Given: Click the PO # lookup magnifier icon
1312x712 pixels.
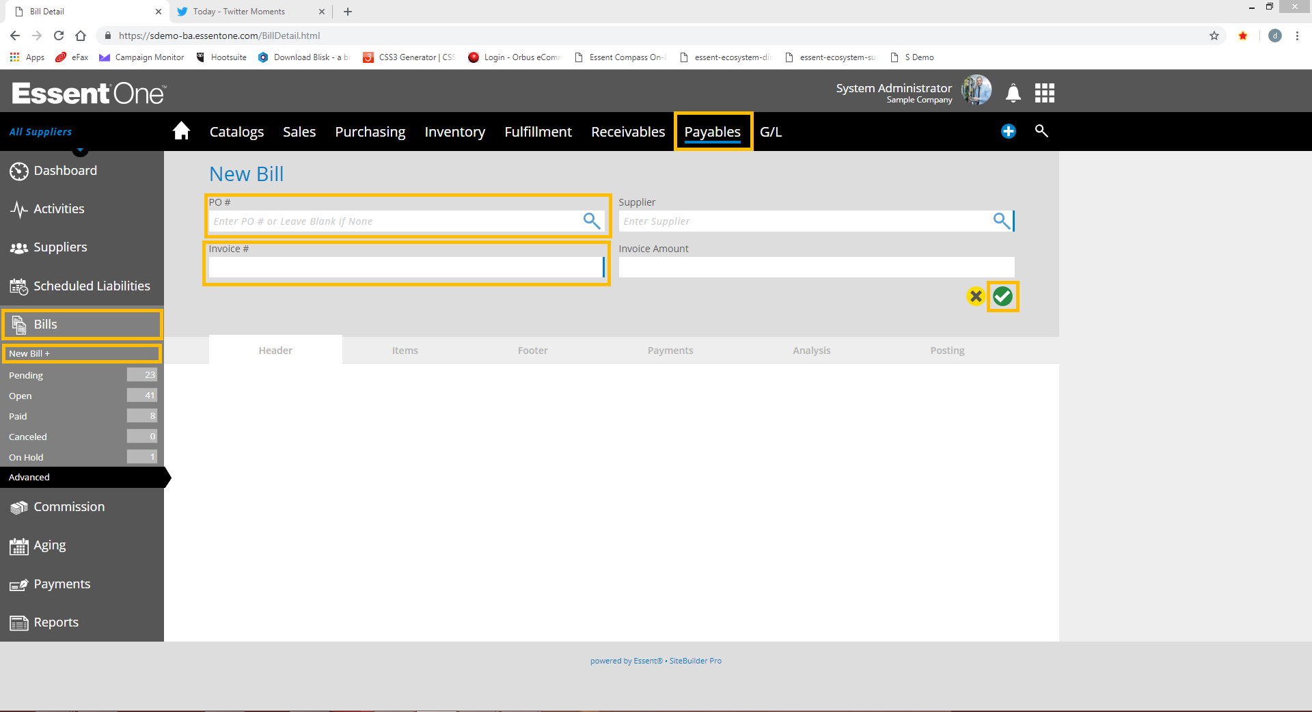Looking at the screenshot, I should [x=592, y=221].
